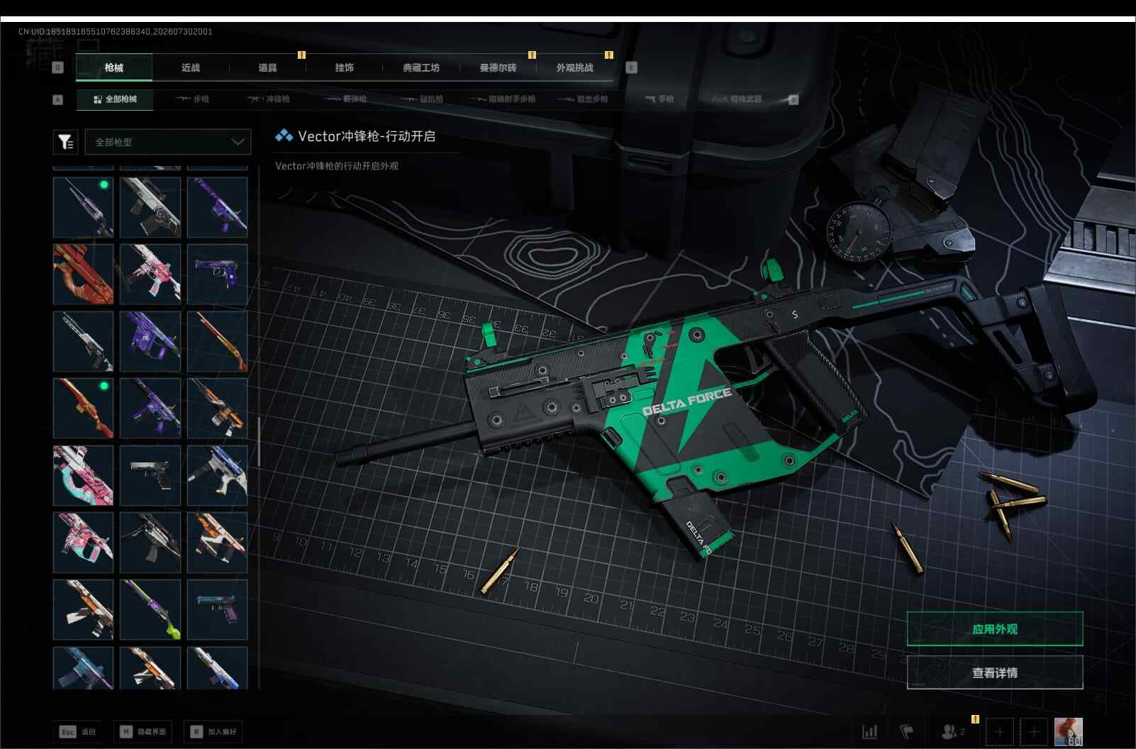Image resolution: width=1136 pixels, height=749 pixels.
Task: Open the statistics bar-chart icon
Action: tap(869, 731)
